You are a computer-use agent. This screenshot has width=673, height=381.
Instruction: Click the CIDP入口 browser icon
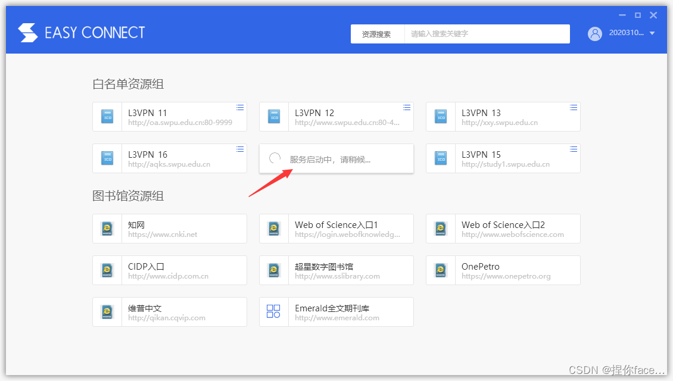tap(107, 270)
